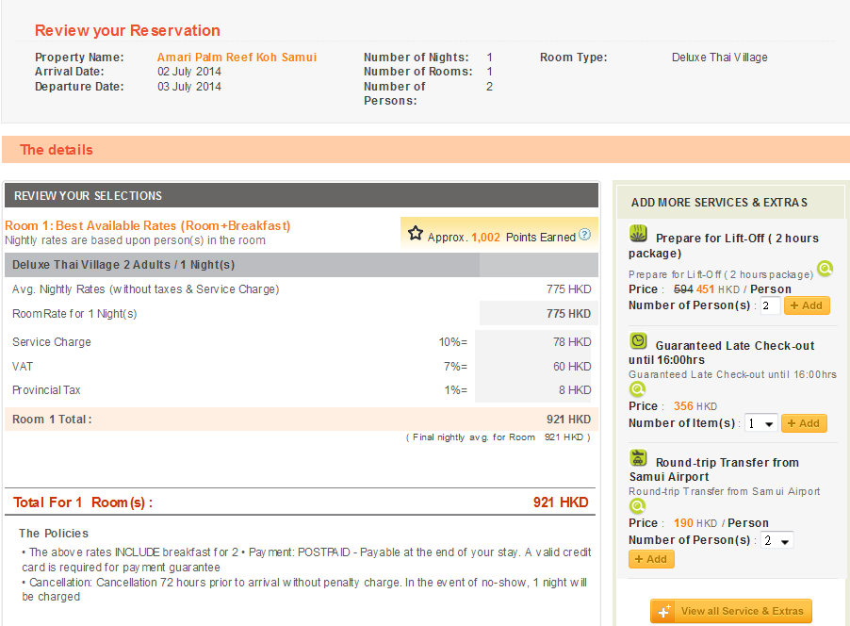Add the Round-trip Transfer from Samui Airport
Viewport: 850px width, 626px height.
coord(651,559)
